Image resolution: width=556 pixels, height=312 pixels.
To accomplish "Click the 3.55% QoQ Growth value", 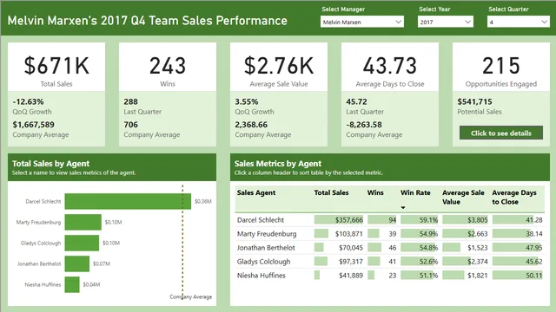I will [247, 102].
